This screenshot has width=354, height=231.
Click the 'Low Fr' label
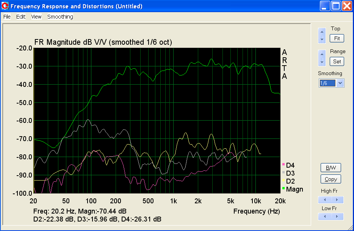click(329, 208)
